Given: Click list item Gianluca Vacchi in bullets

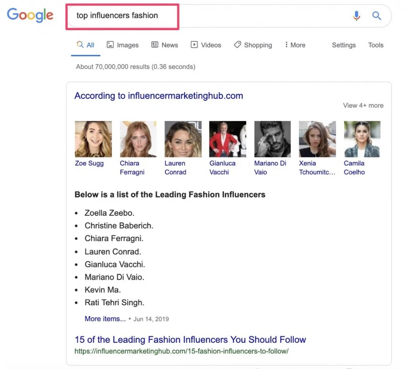Looking at the screenshot, I should click(115, 264).
